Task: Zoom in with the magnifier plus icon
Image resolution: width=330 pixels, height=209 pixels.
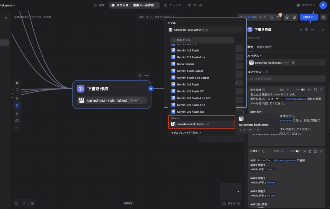Action: pos(238,204)
